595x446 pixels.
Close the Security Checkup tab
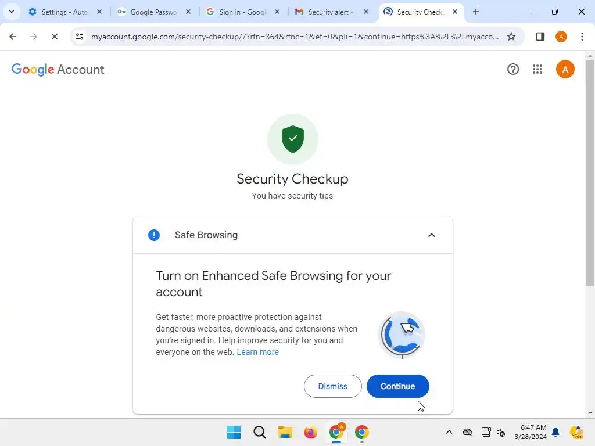[x=455, y=12]
